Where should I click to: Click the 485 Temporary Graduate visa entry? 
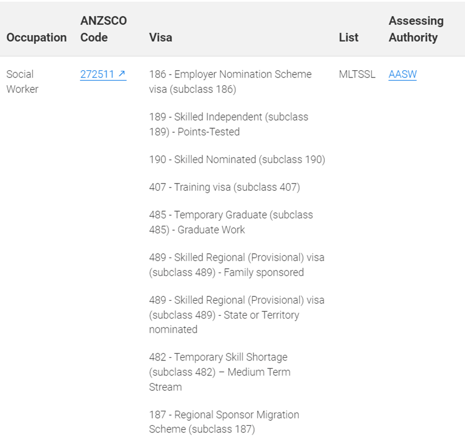231,222
